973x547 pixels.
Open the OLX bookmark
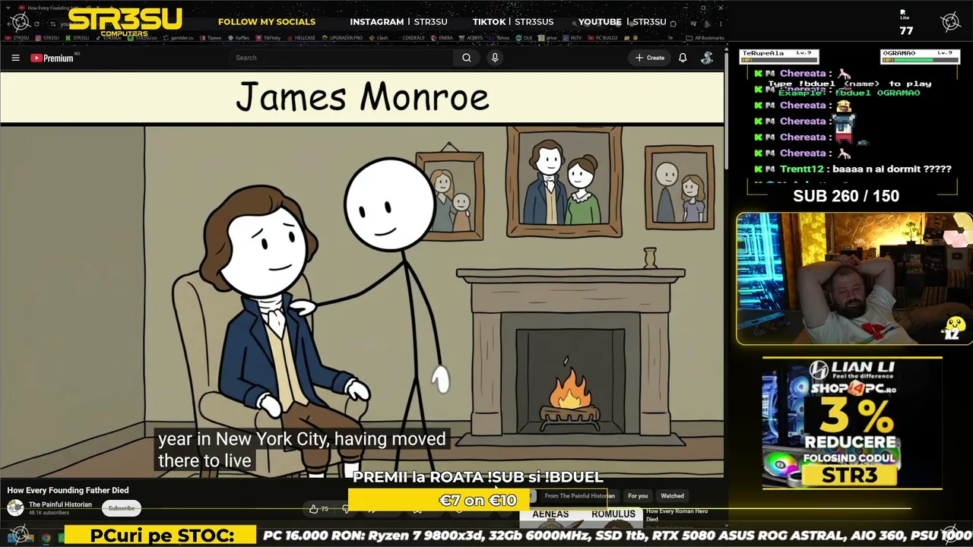click(525, 37)
